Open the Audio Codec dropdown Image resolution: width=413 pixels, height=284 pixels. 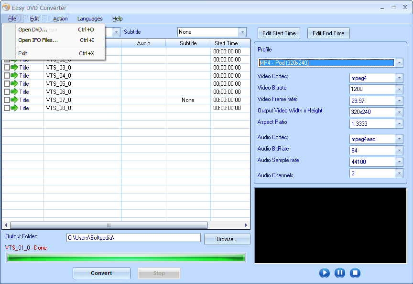tap(399, 139)
